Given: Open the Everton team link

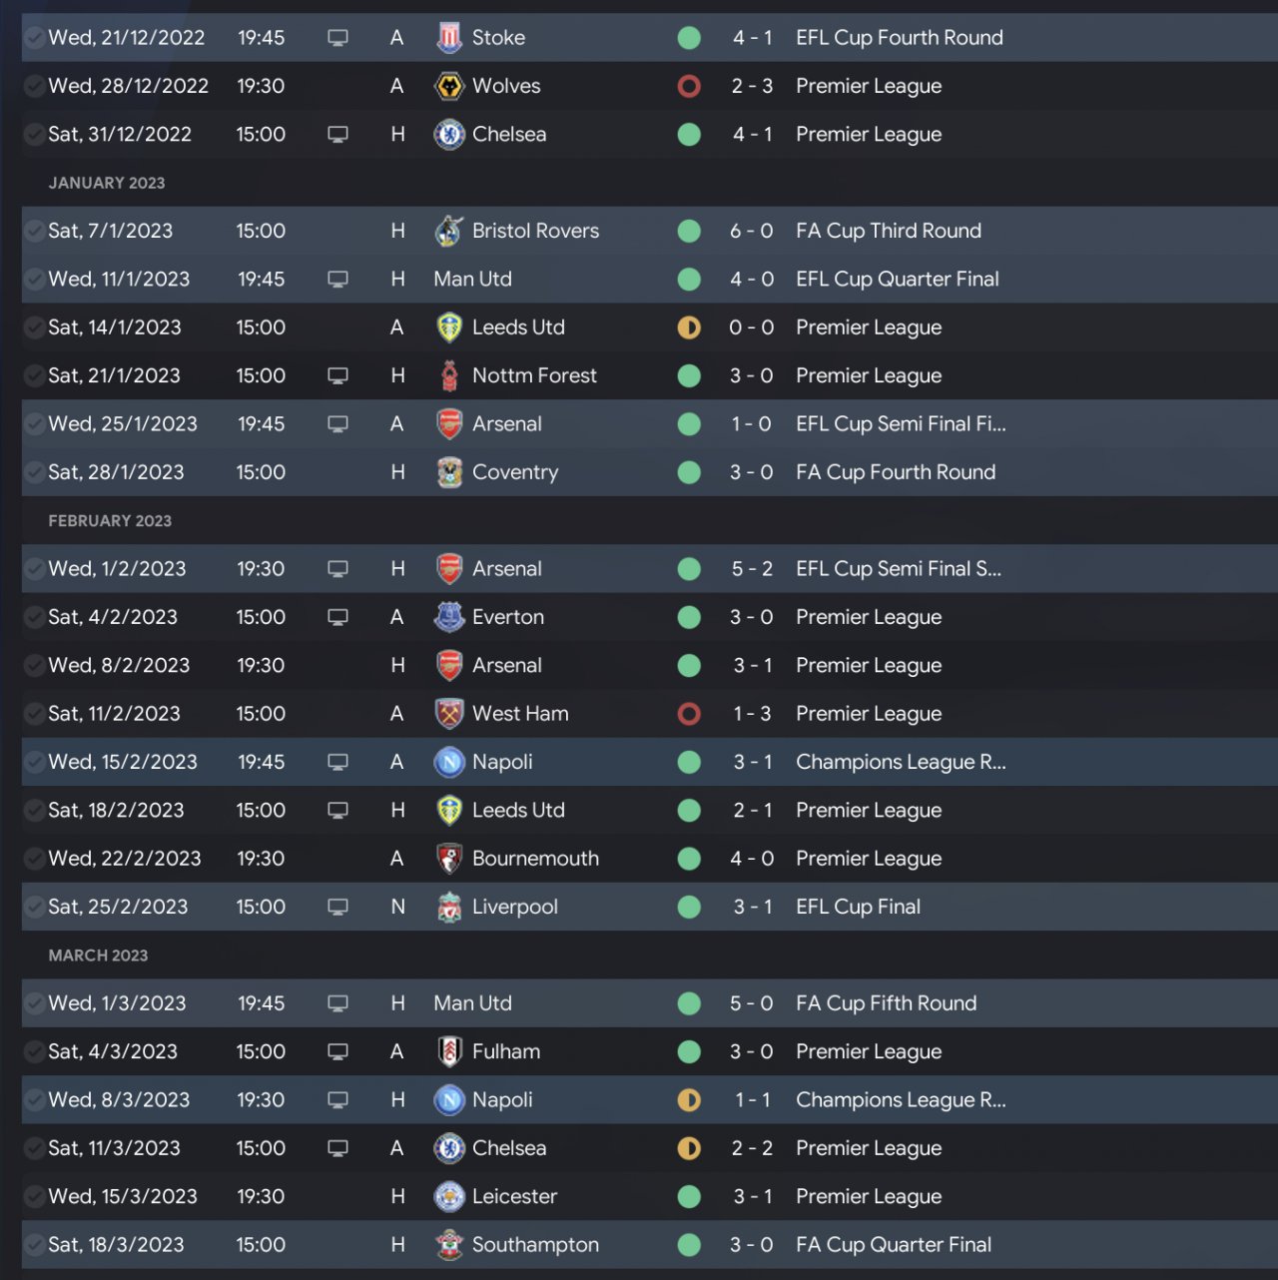Looking at the screenshot, I should click(507, 617).
